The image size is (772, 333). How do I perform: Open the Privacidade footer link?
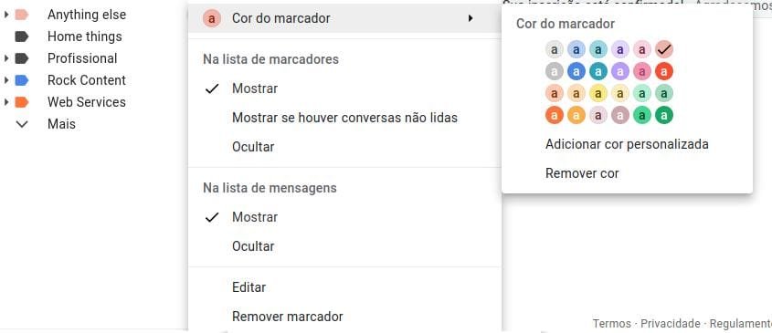point(670,323)
